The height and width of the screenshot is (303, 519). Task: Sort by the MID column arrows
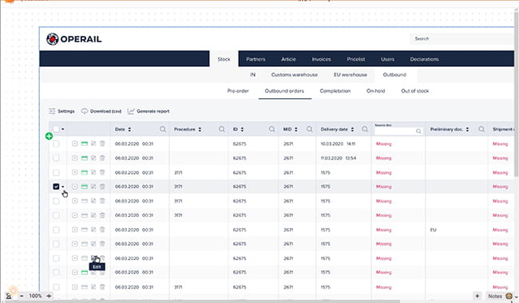296,129
